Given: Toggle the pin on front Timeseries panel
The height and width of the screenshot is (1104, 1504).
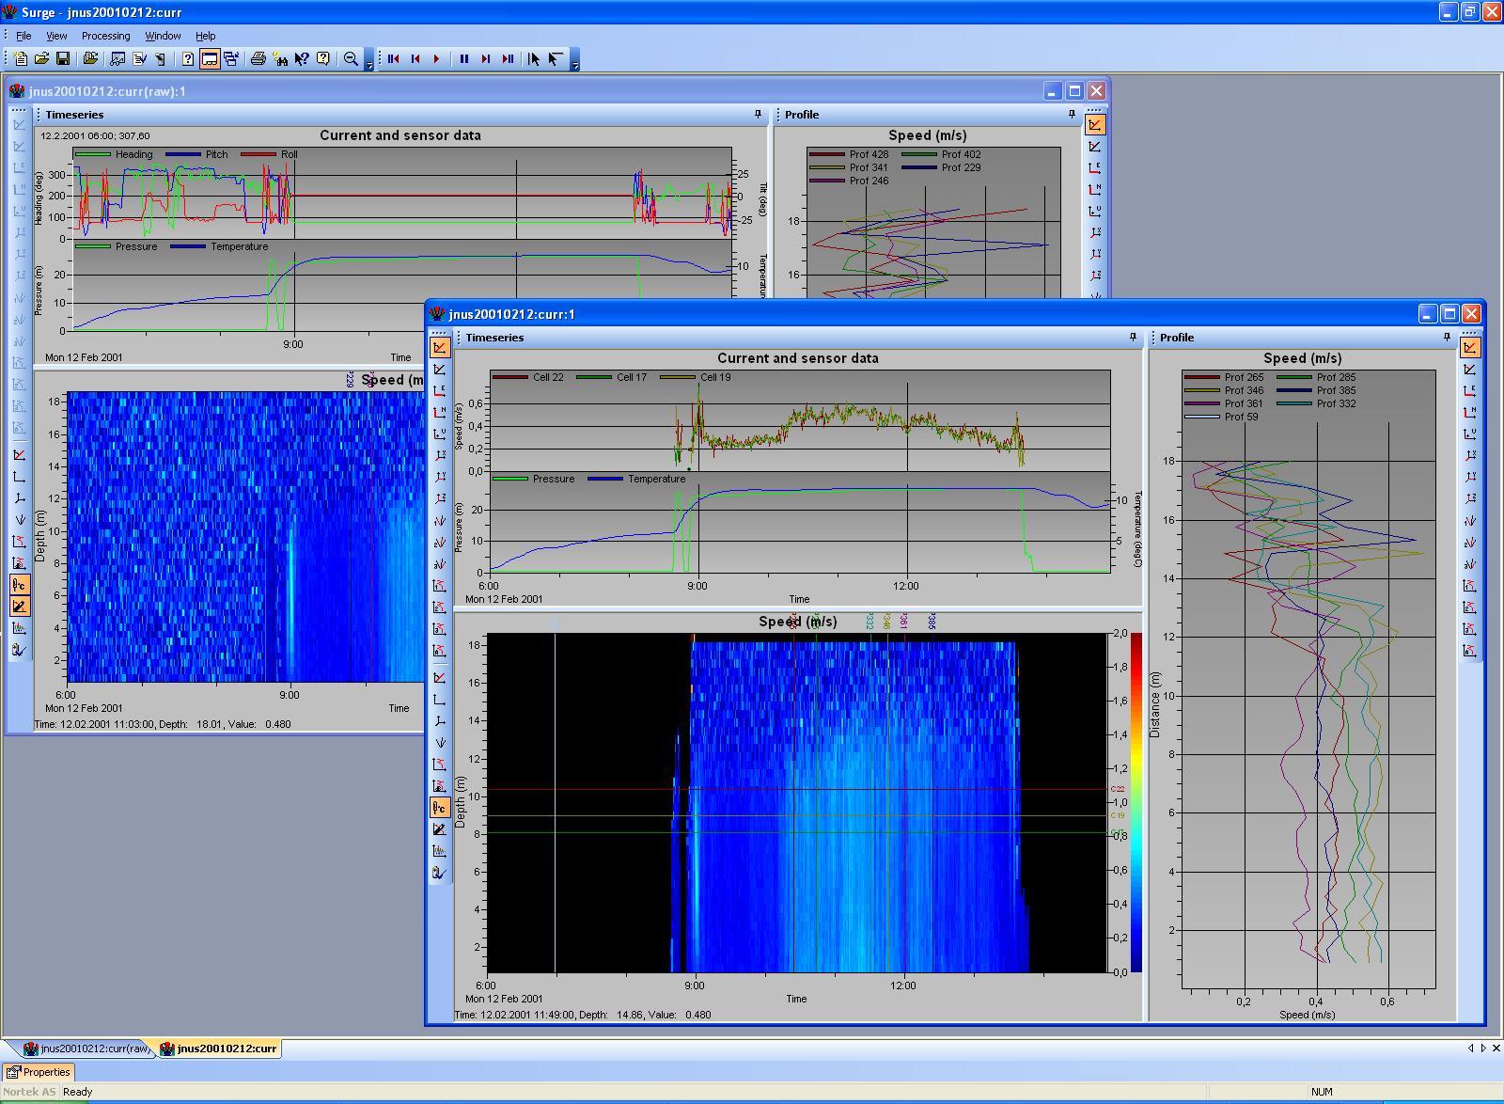Looking at the screenshot, I should pos(1133,337).
